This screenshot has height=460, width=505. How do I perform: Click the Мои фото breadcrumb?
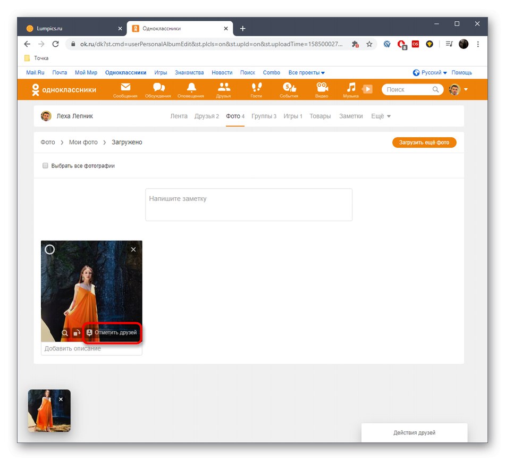pyautogui.click(x=83, y=143)
